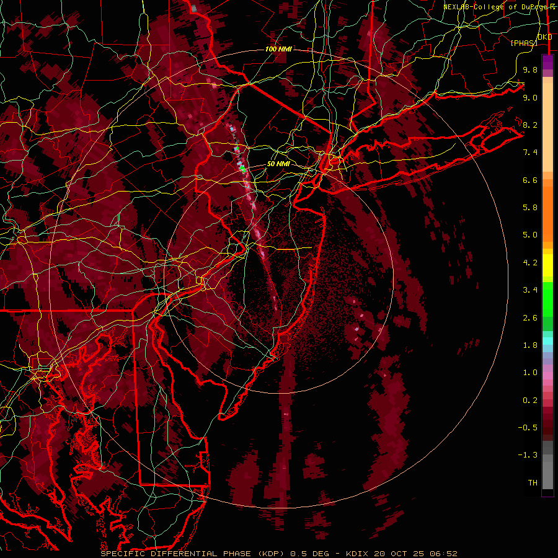Click the KDIX station identifier in the caption
Screen dimensions: 558x558
pos(358,554)
